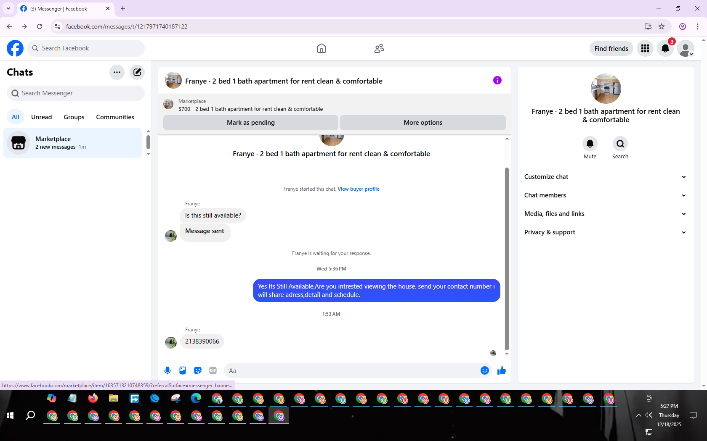The height and width of the screenshot is (441, 707).
Task: Launch Firefox from the taskbar
Action: click(93, 398)
